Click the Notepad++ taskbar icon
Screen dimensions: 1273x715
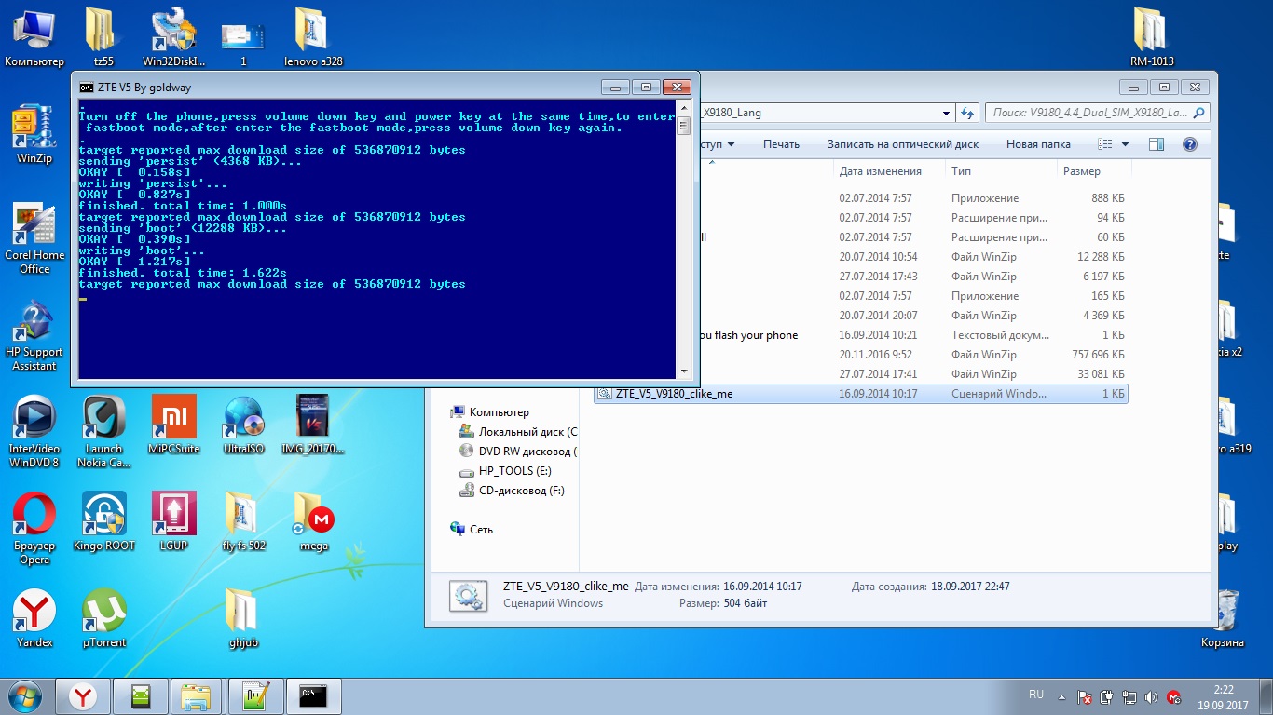(254, 695)
